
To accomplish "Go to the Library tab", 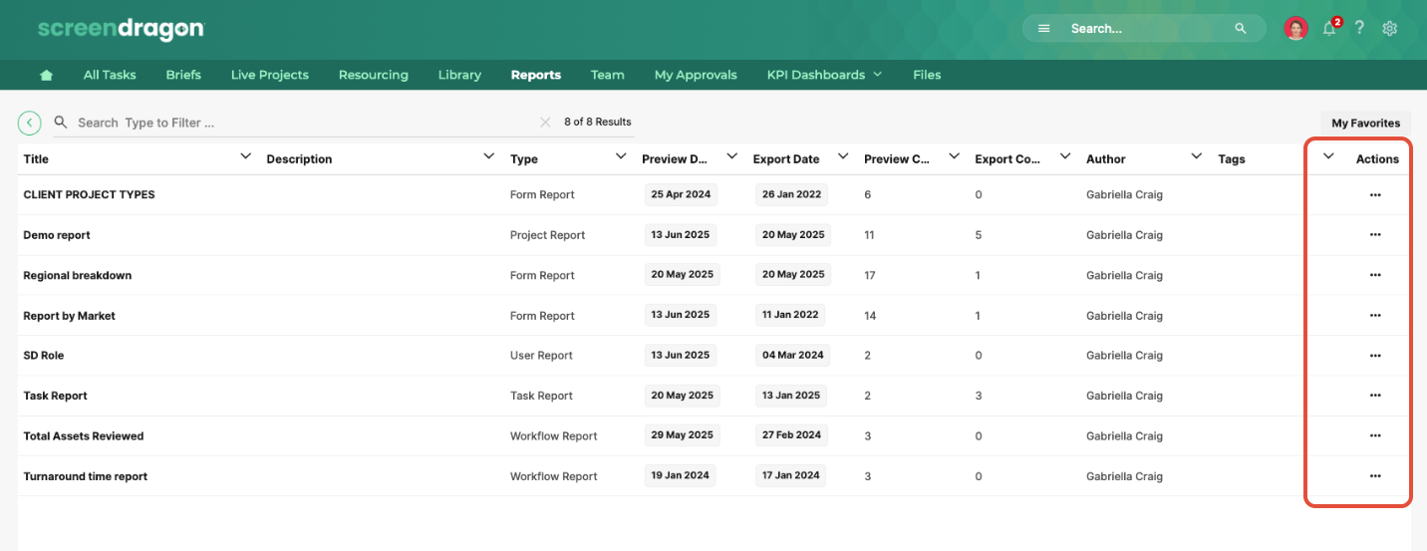I will tap(459, 75).
